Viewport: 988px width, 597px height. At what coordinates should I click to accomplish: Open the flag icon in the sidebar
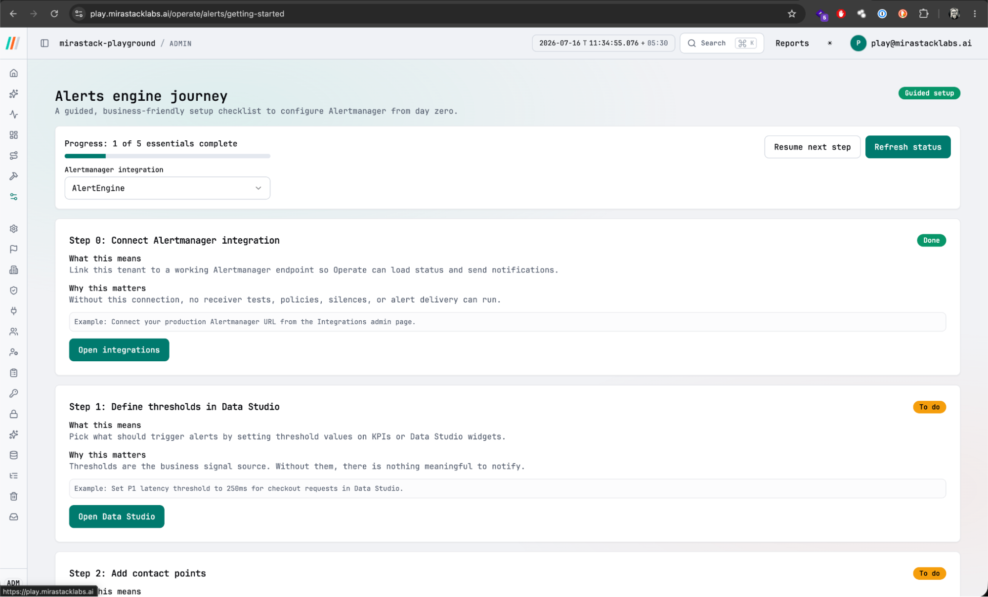14,249
